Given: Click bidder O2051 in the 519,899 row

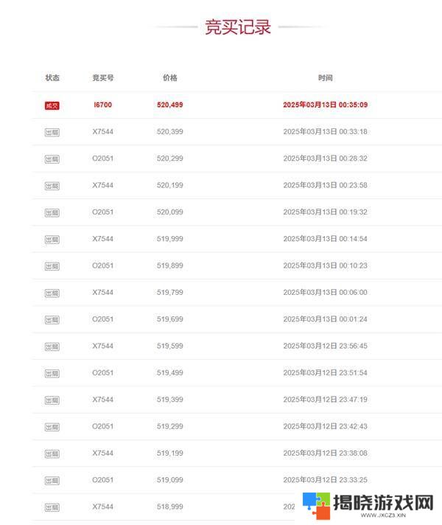Looking at the screenshot, I should 102,265.
